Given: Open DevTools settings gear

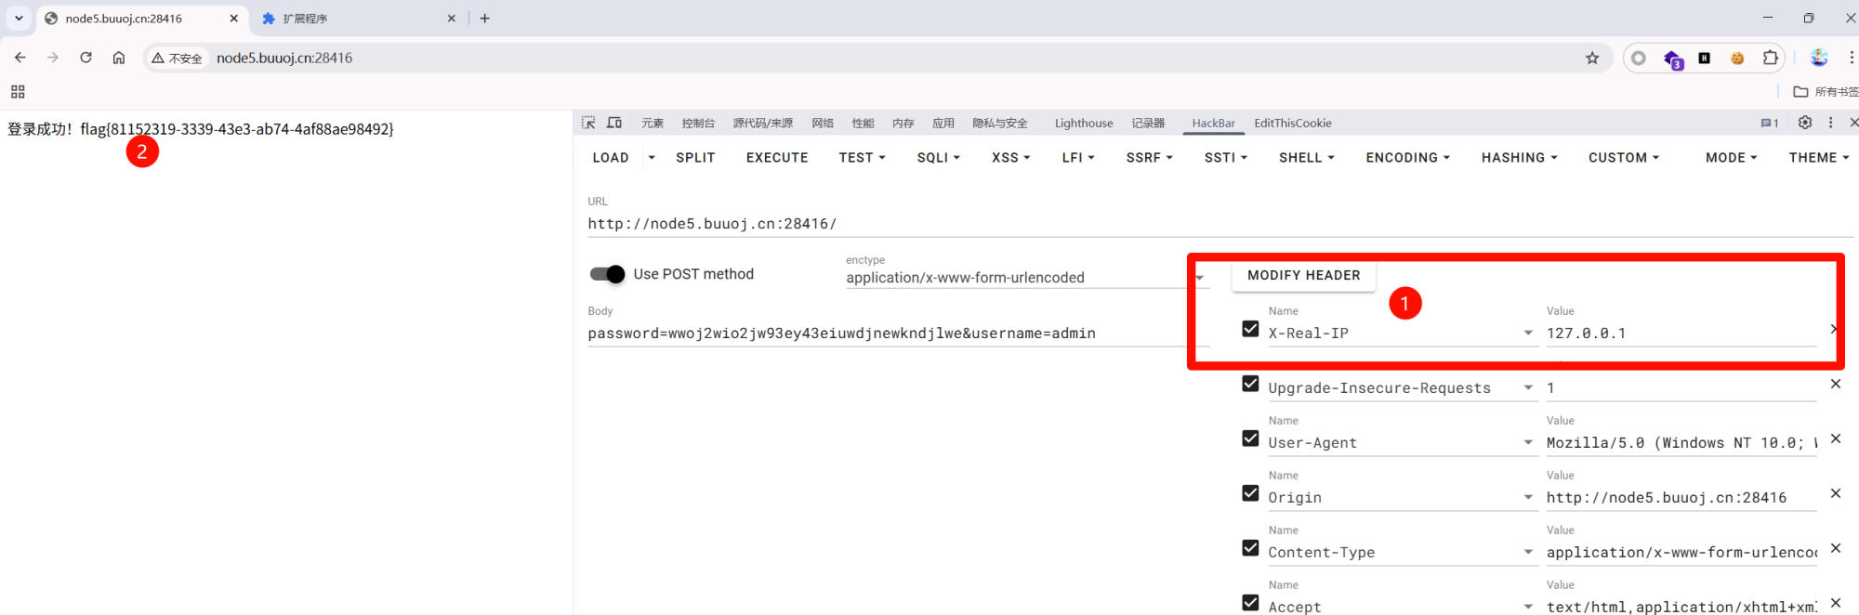Looking at the screenshot, I should pyautogui.click(x=1805, y=123).
